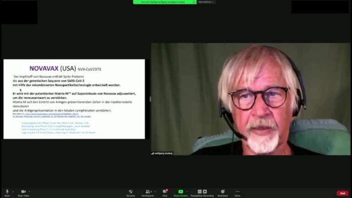Open Security shield menu
Viewport: 352px width, 198px height.
131,192
